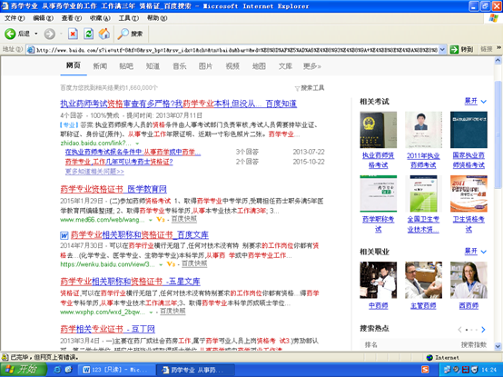
Task: Open 主管药师 profession link
Action: (x=423, y=306)
